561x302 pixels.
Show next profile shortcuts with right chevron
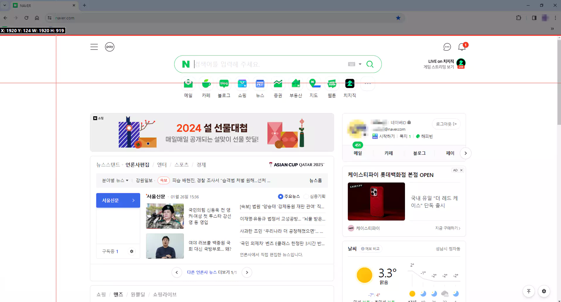click(x=466, y=153)
